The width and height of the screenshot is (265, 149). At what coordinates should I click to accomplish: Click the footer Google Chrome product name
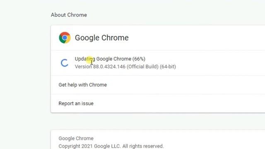point(76,138)
